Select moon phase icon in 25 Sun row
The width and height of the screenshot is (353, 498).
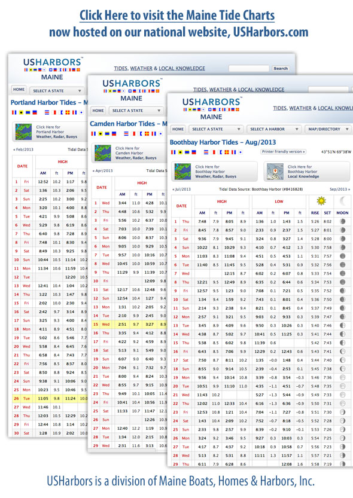tap(342, 429)
